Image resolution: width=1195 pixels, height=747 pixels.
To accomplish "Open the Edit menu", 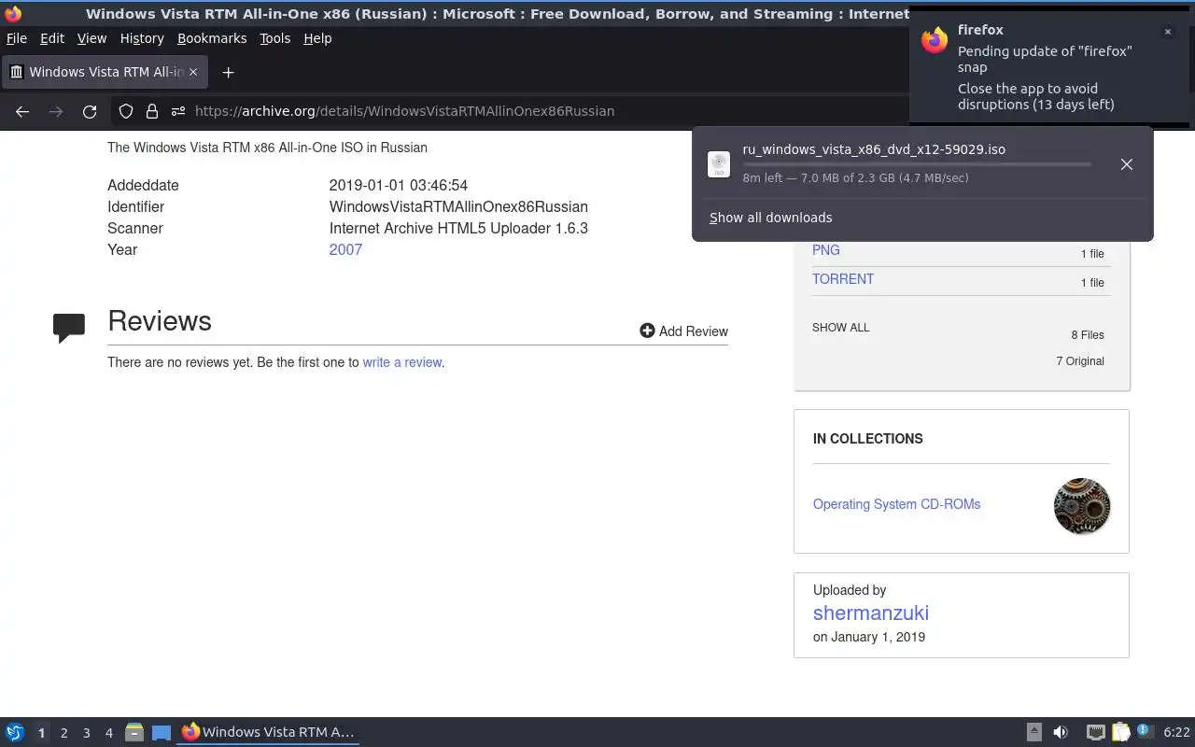I will tap(52, 38).
